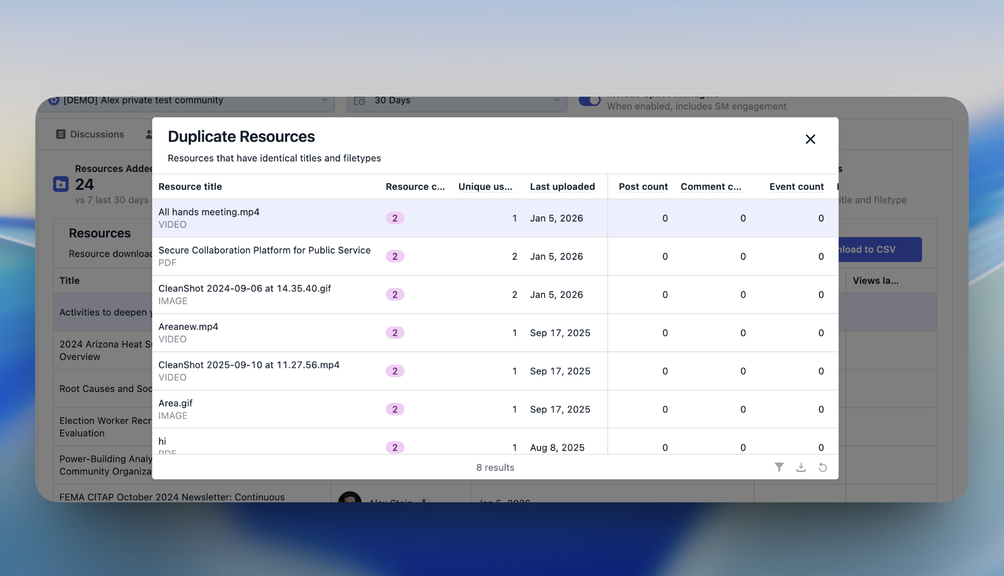1004x576 pixels.
Task: Click the download results icon
Action: point(801,467)
